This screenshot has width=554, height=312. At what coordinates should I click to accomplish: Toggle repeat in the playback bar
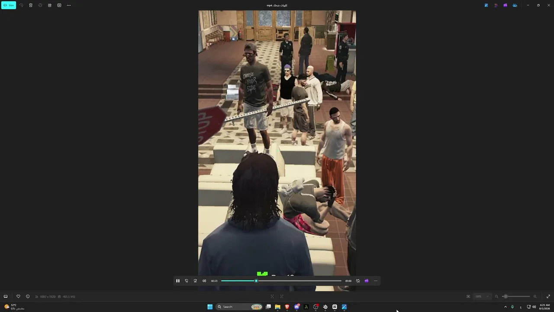point(358,281)
